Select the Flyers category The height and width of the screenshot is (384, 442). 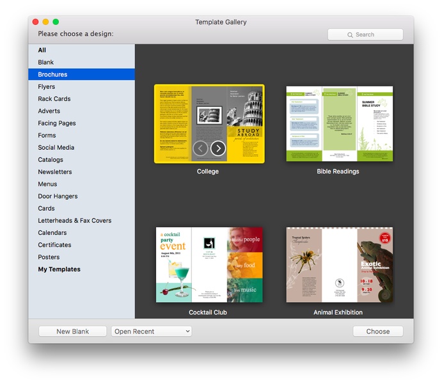point(47,87)
